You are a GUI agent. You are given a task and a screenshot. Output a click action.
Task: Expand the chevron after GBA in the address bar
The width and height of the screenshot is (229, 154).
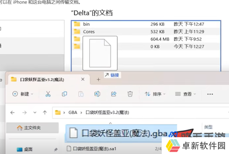pyautogui.click(x=81, y=113)
